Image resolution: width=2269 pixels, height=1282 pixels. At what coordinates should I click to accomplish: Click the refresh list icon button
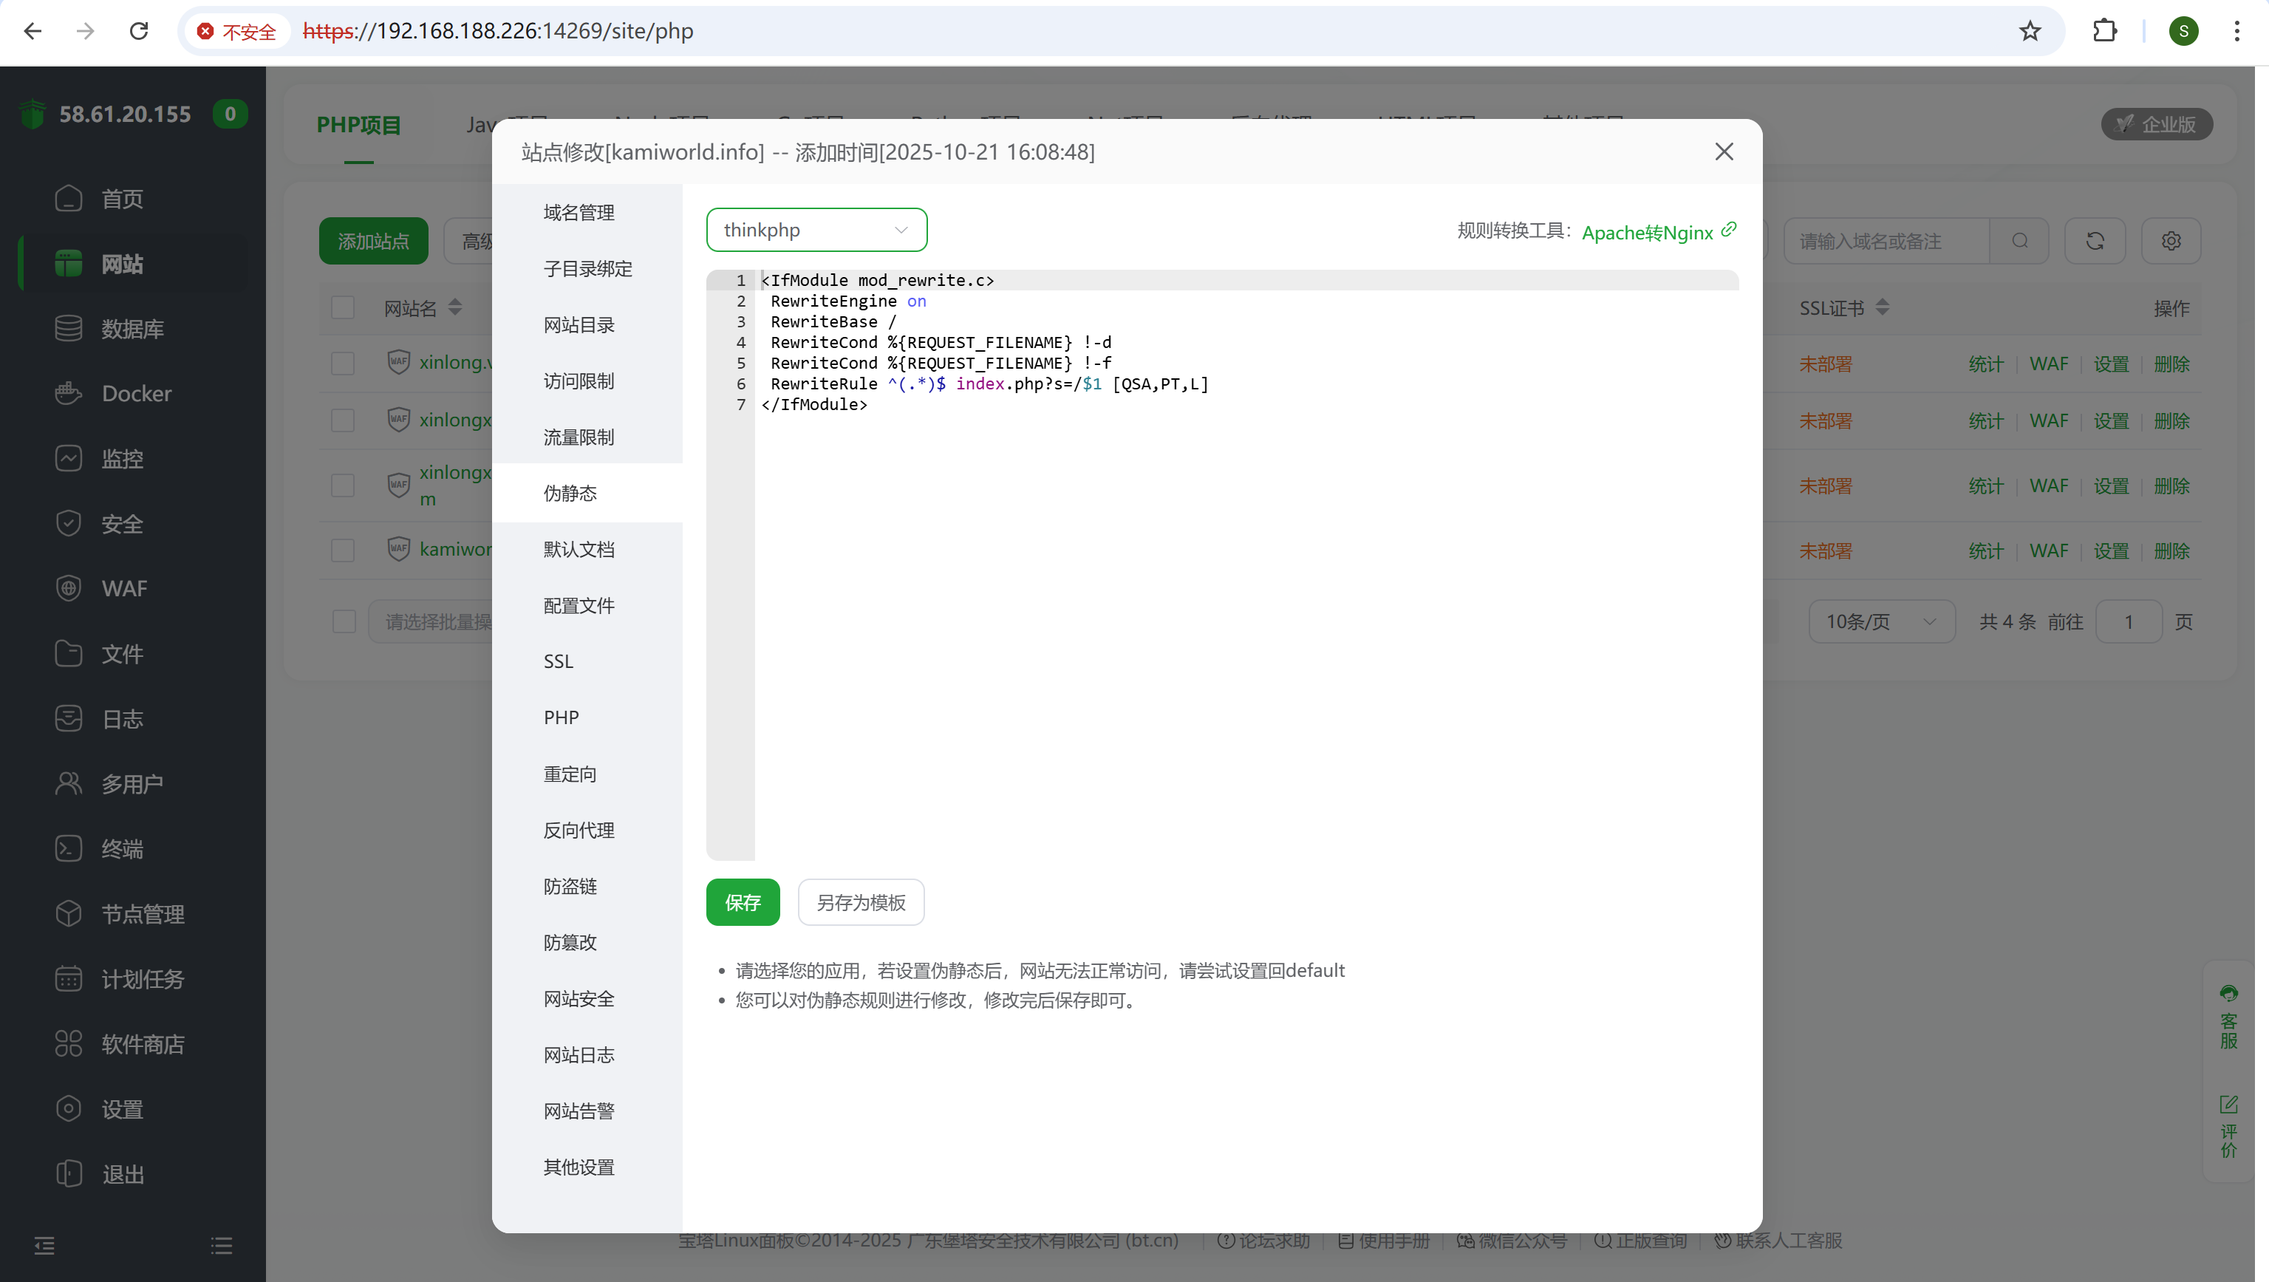tap(2095, 241)
